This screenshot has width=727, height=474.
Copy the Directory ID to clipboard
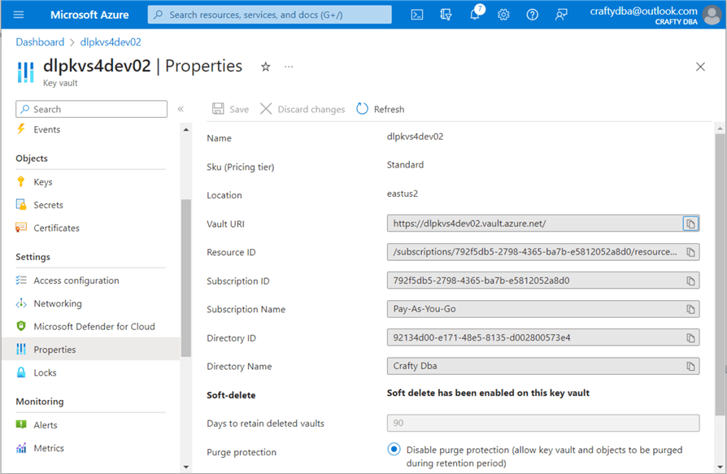(690, 337)
